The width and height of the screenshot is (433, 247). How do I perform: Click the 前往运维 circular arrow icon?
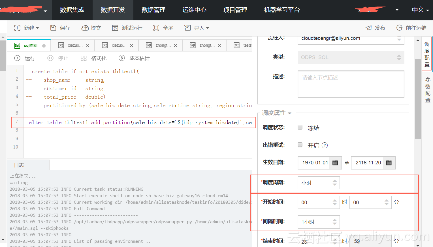point(399,27)
